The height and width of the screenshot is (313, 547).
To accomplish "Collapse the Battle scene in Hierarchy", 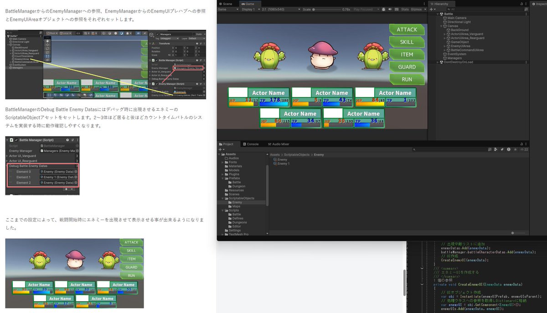I will [437, 14].
